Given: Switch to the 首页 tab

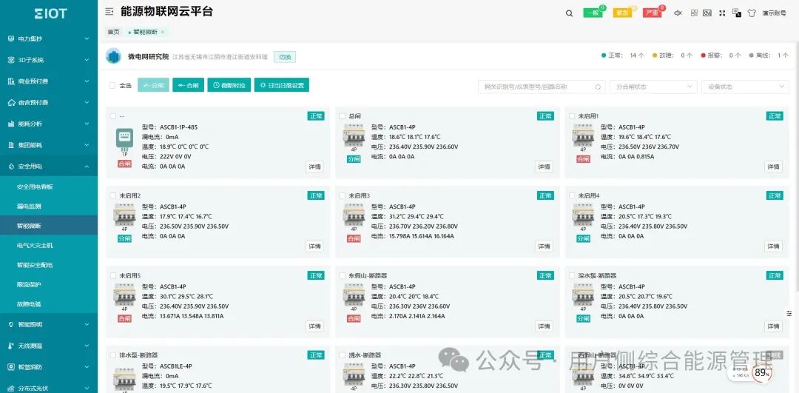Looking at the screenshot, I should [113, 32].
